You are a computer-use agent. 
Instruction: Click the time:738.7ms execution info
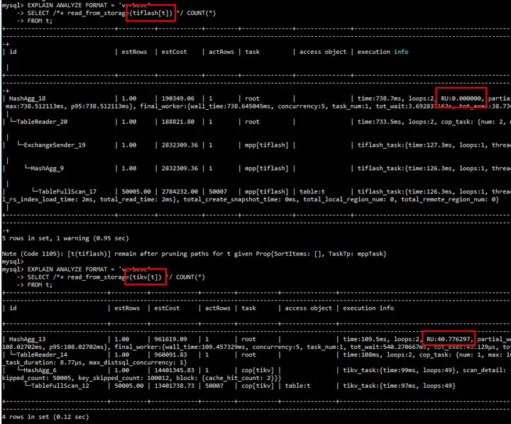click(379, 99)
